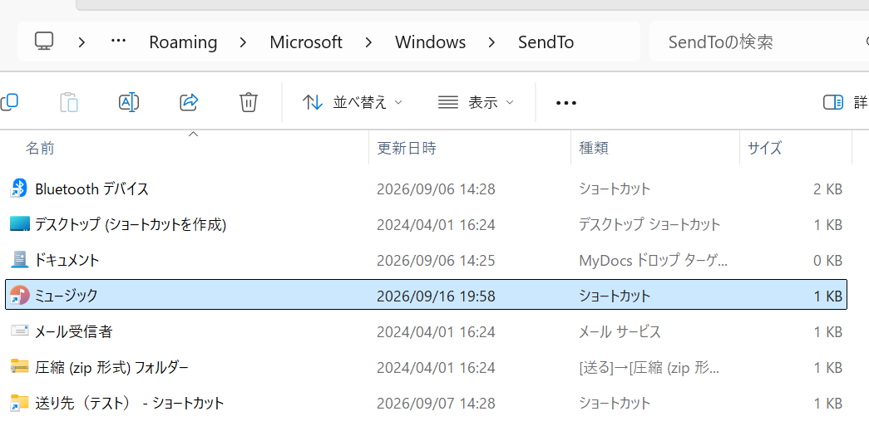This screenshot has width=869, height=436.
Task: Click the SendToの検索 search box
Action: coord(759,42)
